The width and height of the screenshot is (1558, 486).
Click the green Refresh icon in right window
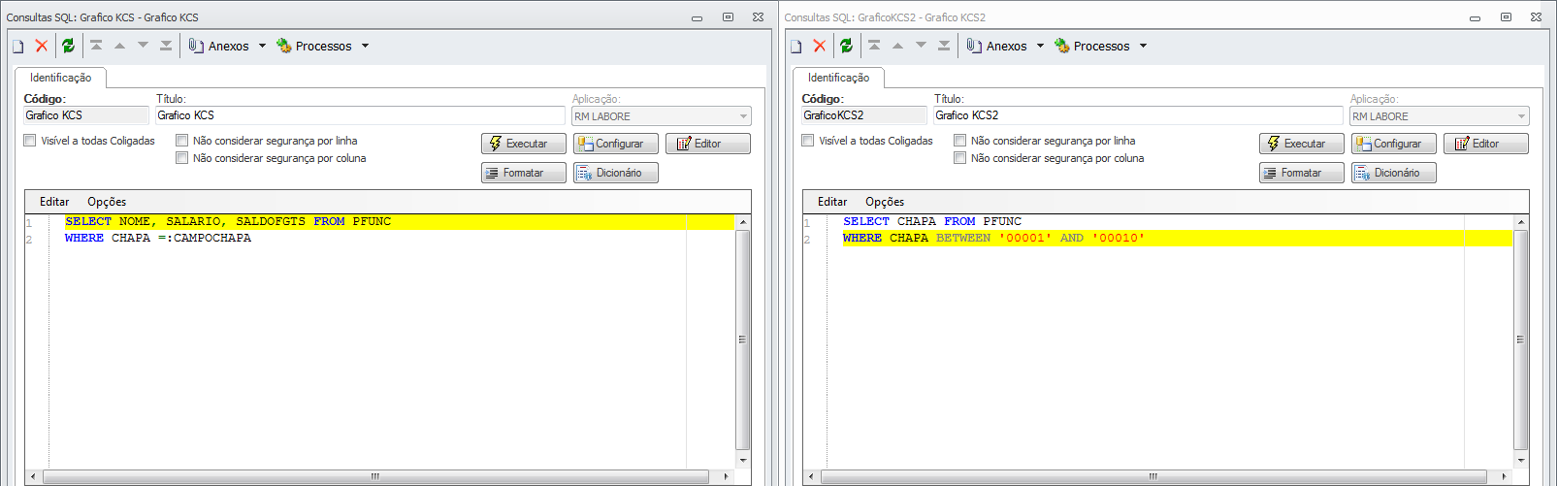[x=846, y=46]
